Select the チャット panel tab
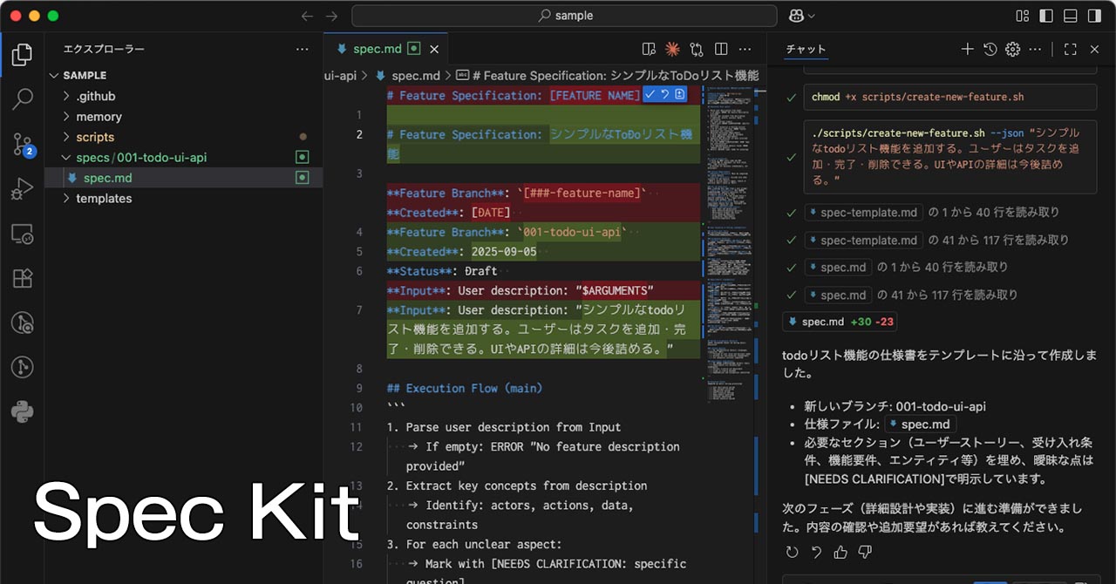The image size is (1116, 584). pos(805,50)
